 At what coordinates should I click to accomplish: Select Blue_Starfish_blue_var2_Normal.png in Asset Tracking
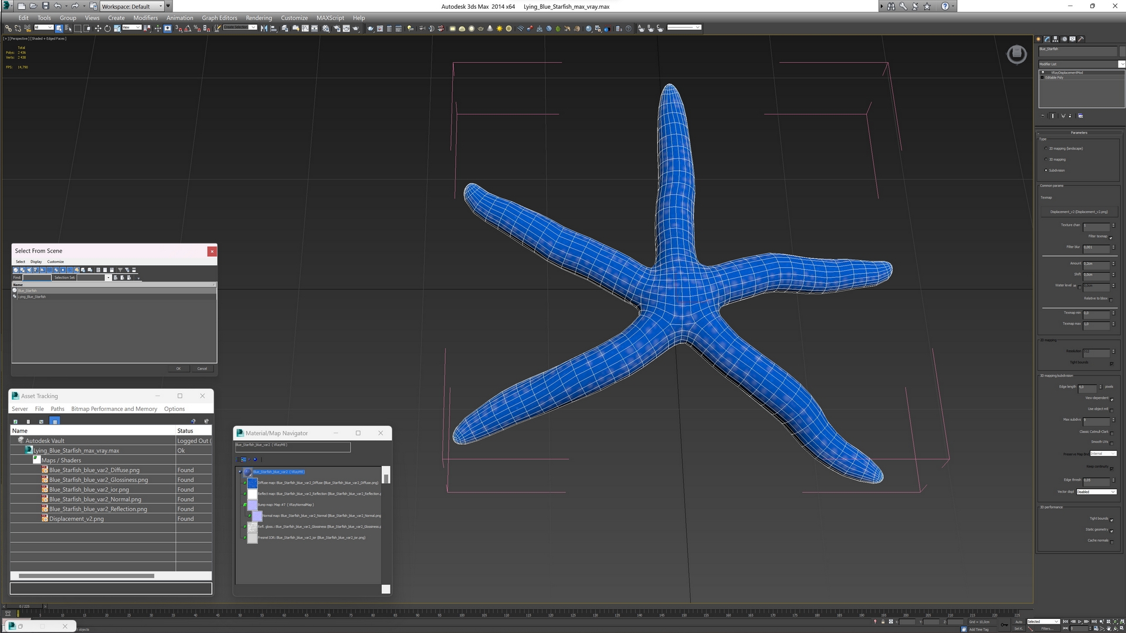95,499
